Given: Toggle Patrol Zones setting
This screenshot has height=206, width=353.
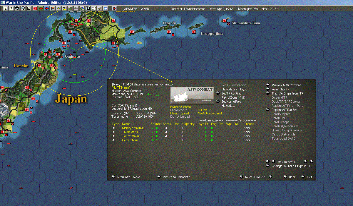Looking at the screenshot, I should click(179, 110).
